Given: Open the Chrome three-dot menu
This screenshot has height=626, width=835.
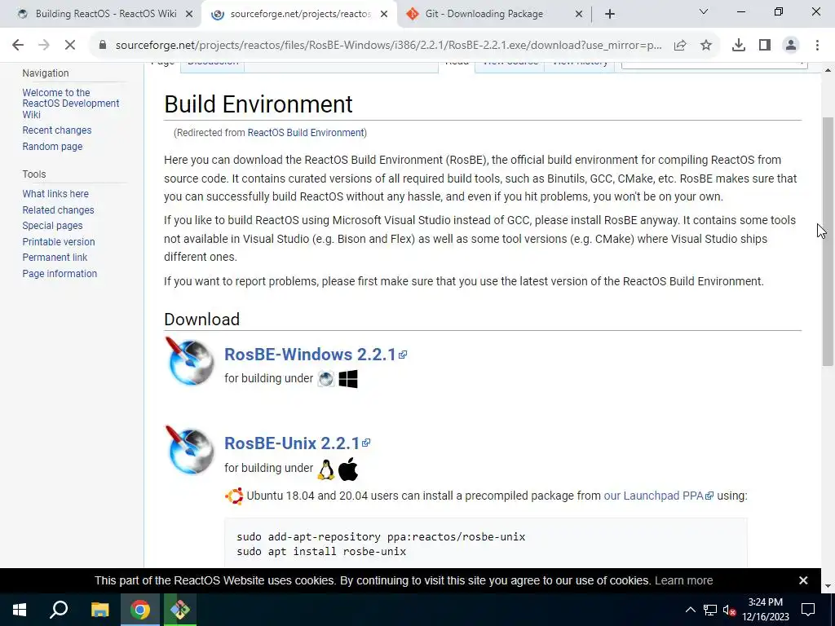Looking at the screenshot, I should [817, 46].
